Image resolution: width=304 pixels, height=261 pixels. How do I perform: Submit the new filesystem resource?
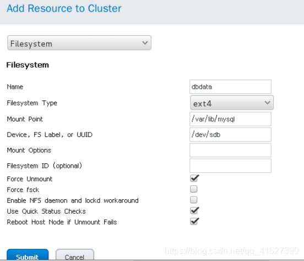coord(28,255)
